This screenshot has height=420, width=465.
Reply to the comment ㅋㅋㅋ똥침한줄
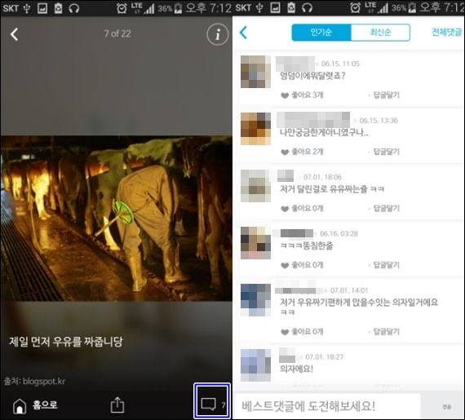pos(386,265)
